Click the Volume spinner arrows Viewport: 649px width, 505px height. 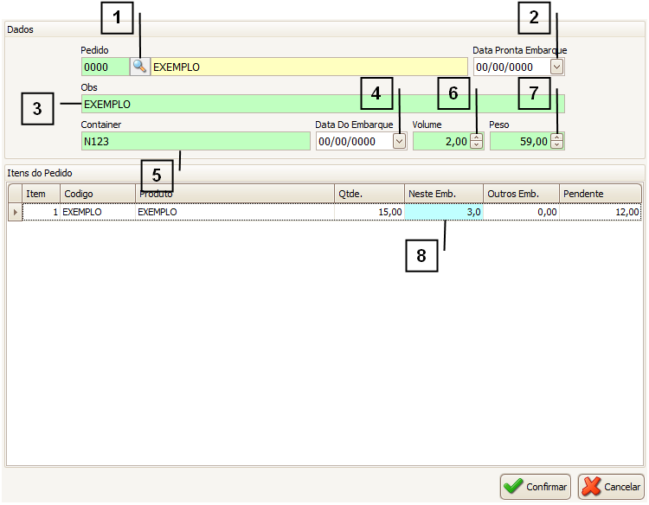click(x=476, y=141)
